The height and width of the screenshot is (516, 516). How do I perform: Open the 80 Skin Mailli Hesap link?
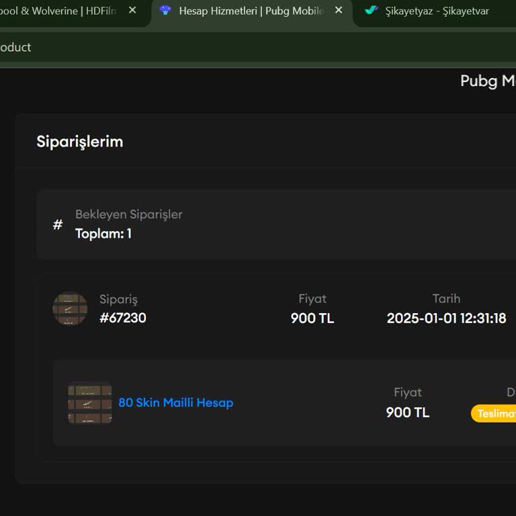click(176, 403)
